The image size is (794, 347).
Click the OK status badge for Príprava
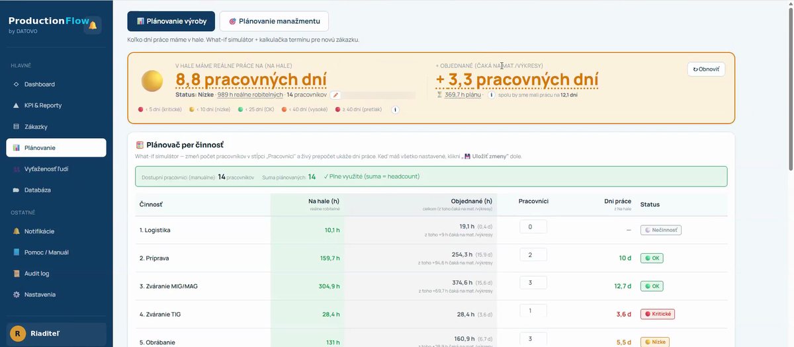(x=652, y=258)
